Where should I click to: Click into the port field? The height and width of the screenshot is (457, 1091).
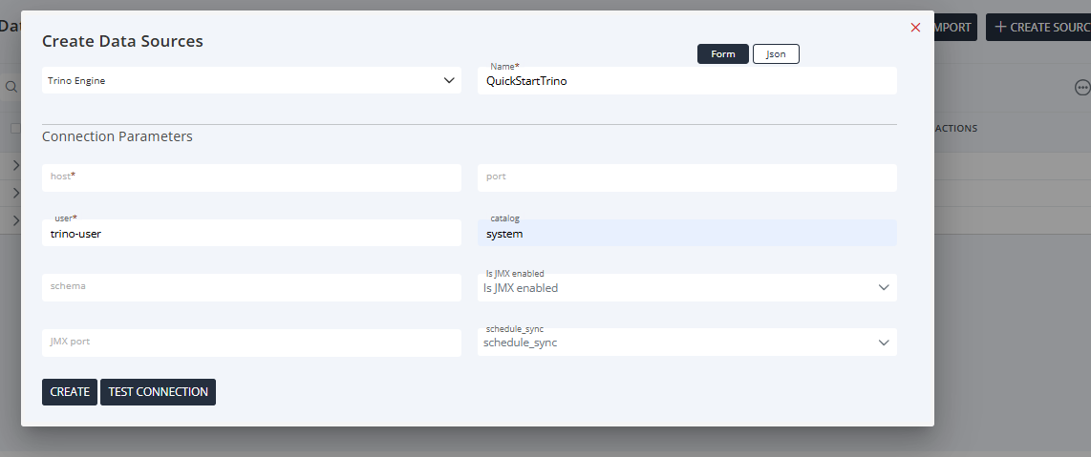686,177
